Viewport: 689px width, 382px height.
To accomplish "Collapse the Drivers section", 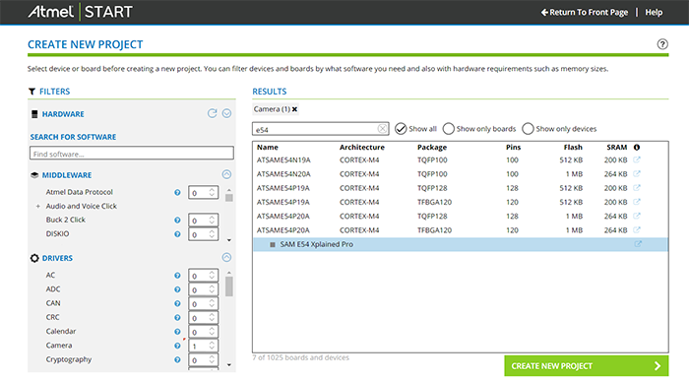I will click(x=226, y=257).
